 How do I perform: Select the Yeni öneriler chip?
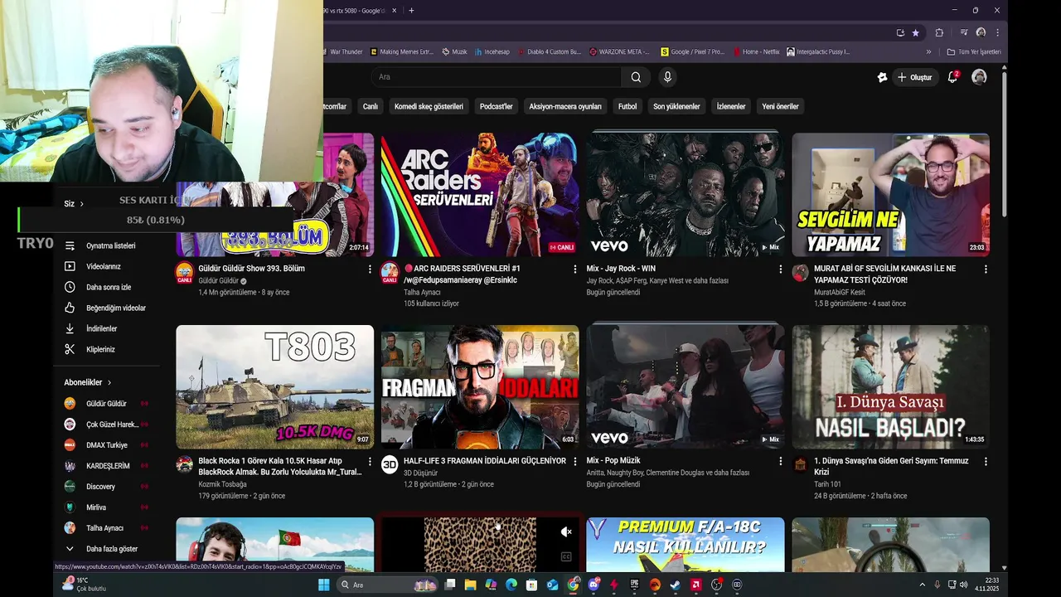pyautogui.click(x=780, y=106)
